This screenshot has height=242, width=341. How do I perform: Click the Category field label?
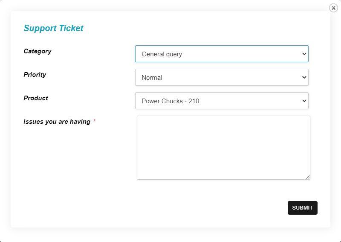pos(38,51)
